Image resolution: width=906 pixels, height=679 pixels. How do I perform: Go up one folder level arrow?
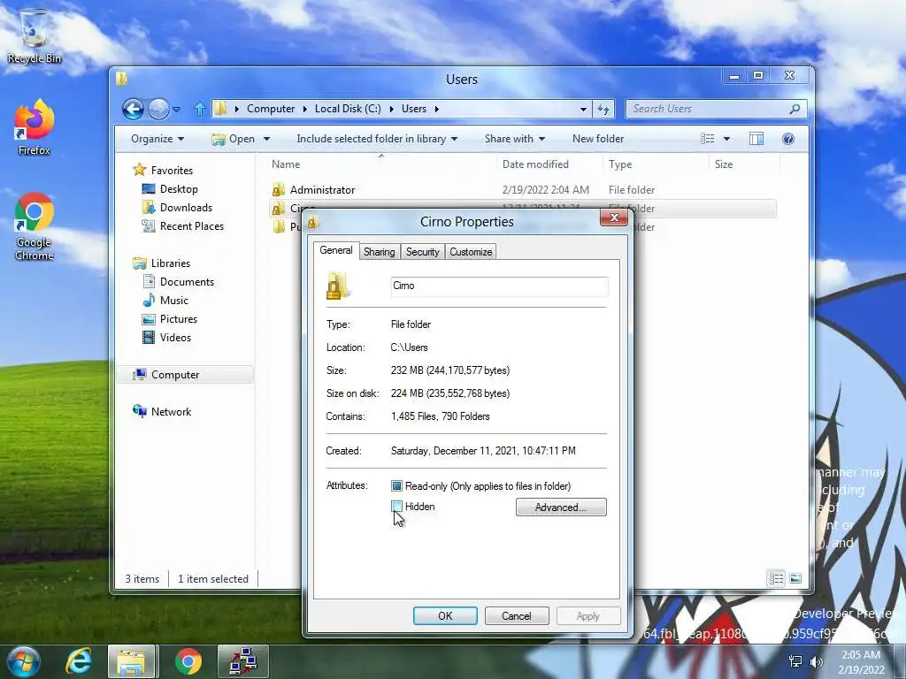(200, 109)
